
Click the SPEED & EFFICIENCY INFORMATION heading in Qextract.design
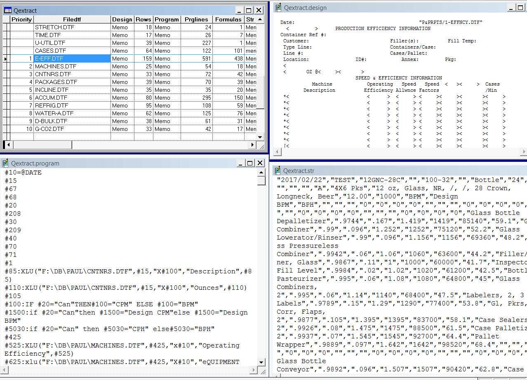tap(398, 78)
